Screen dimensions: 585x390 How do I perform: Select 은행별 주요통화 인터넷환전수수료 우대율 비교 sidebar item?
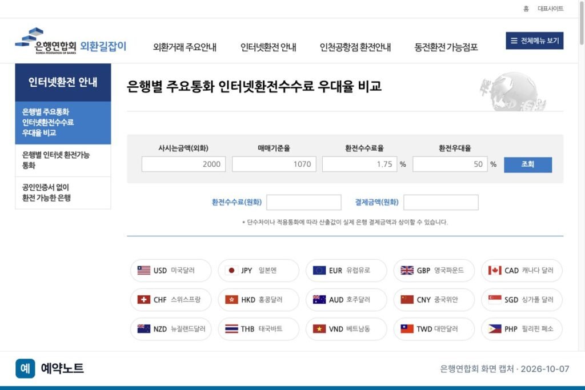point(63,123)
